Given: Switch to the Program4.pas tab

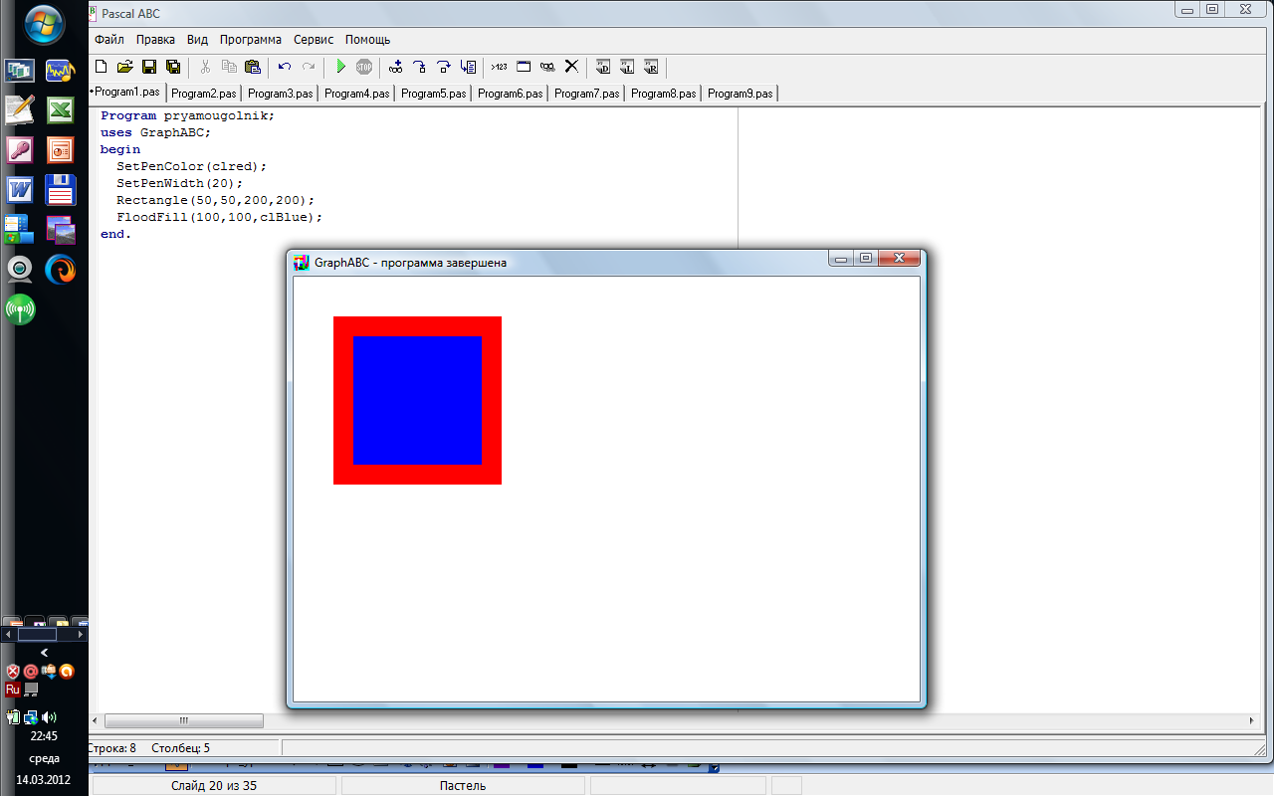Looking at the screenshot, I should click(356, 94).
